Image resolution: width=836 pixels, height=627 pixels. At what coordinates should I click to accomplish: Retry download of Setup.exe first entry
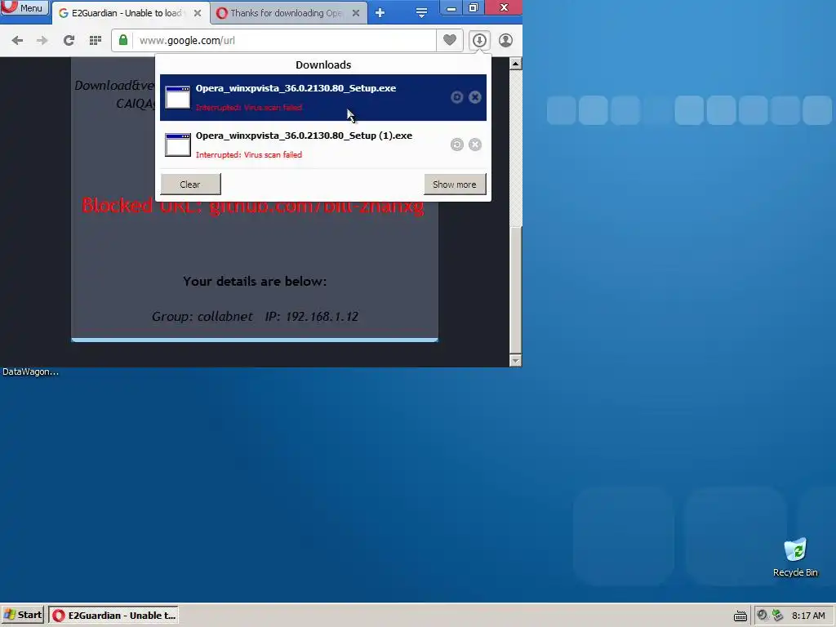(x=456, y=97)
